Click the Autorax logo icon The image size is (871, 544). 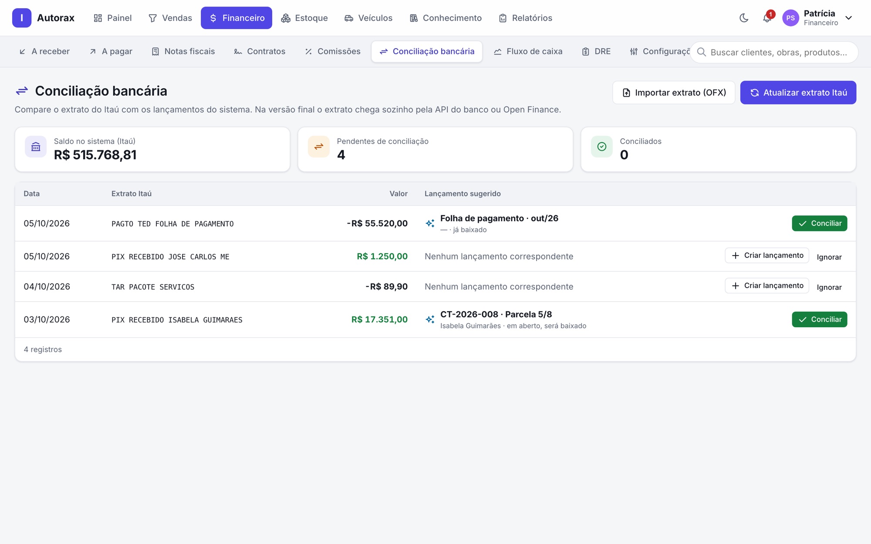(22, 18)
